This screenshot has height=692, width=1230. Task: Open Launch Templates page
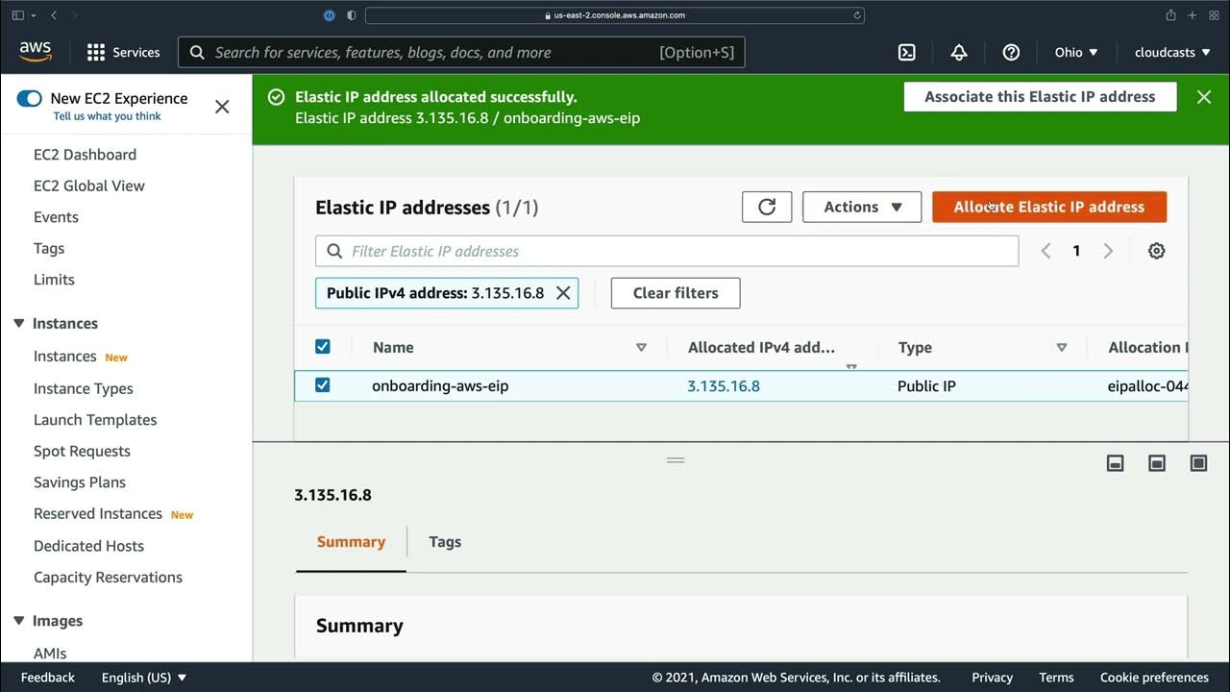[95, 420]
